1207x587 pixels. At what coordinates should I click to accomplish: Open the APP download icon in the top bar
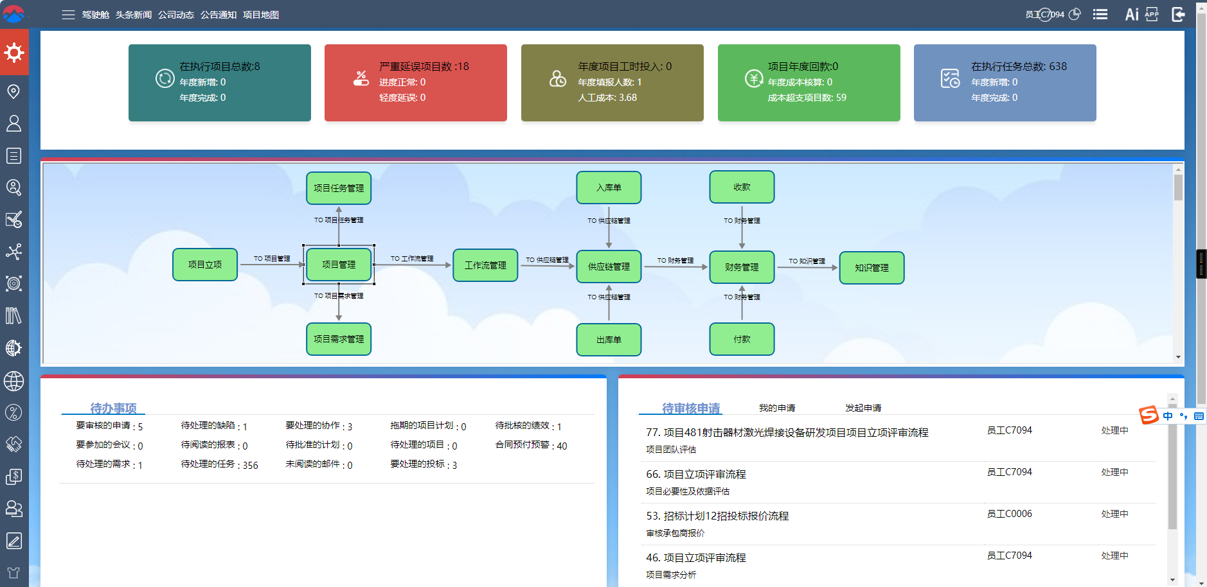click(1152, 13)
